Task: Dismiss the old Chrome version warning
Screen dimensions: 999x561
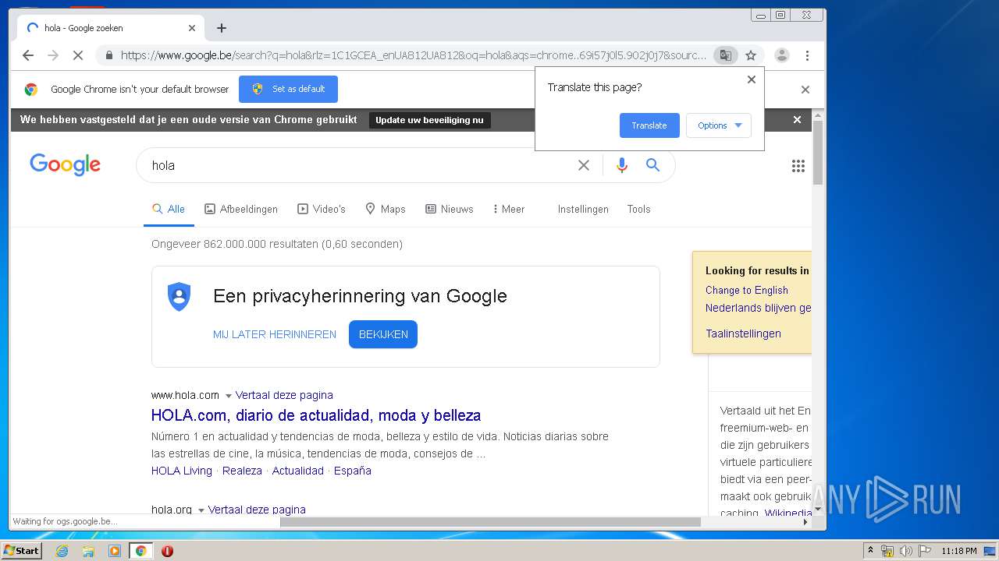Action: click(x=797, y=120)
